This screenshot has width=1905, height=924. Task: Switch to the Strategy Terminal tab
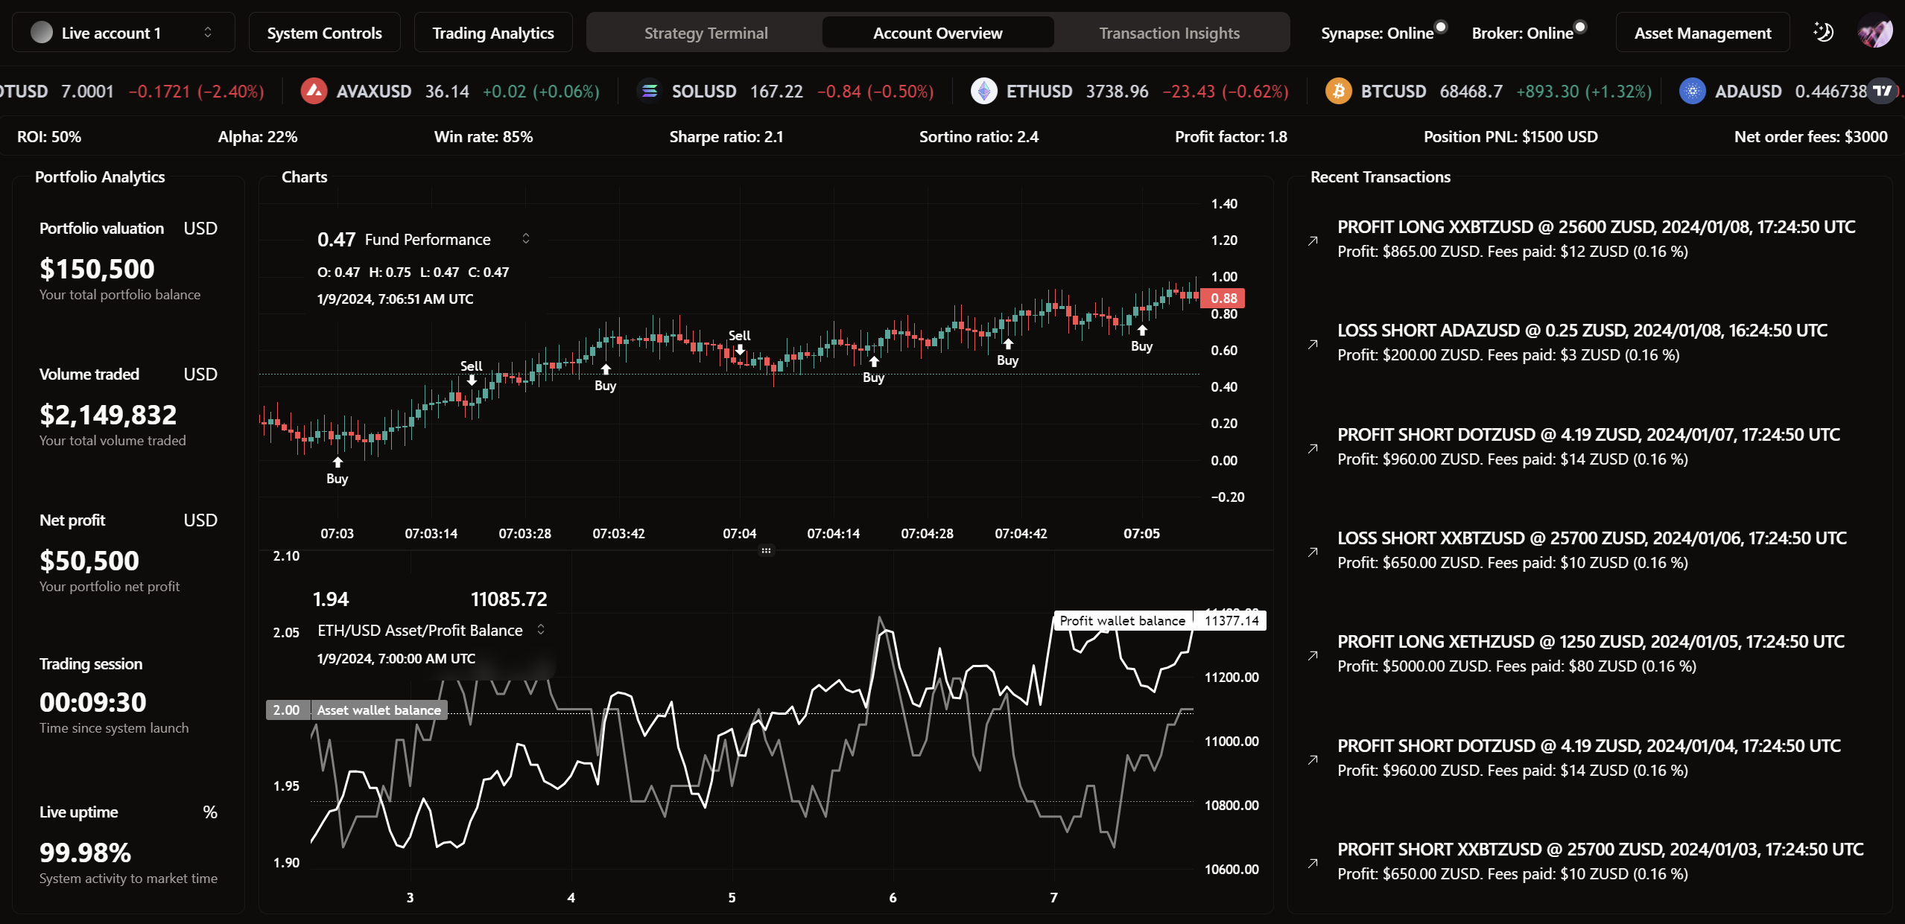click(706, 33)
